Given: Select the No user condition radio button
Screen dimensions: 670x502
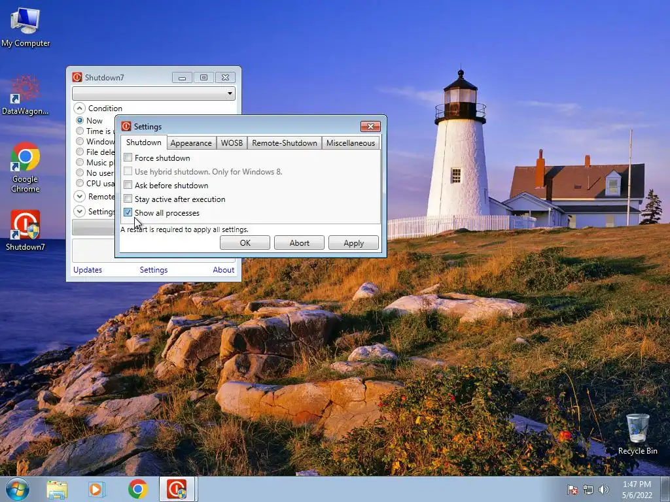Looking at the screenshot, I should (80, 173).
